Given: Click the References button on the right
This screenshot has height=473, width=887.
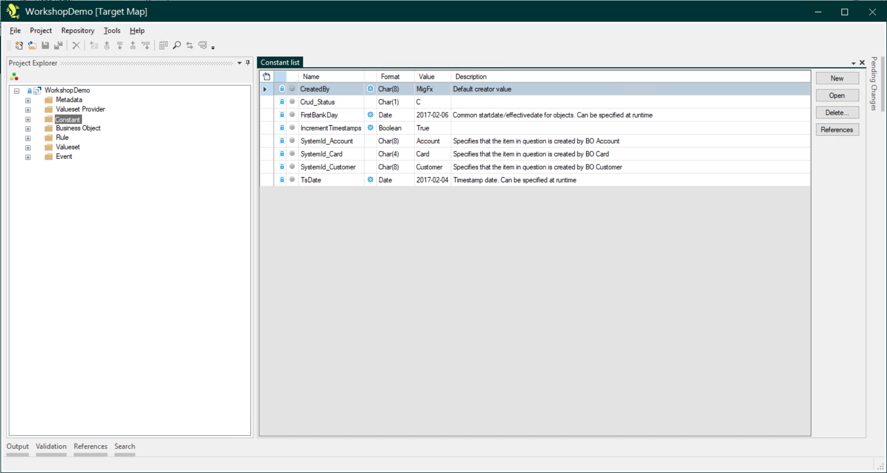Looking at the screenshot, I should pyautogui.click(x=837, y=129).
